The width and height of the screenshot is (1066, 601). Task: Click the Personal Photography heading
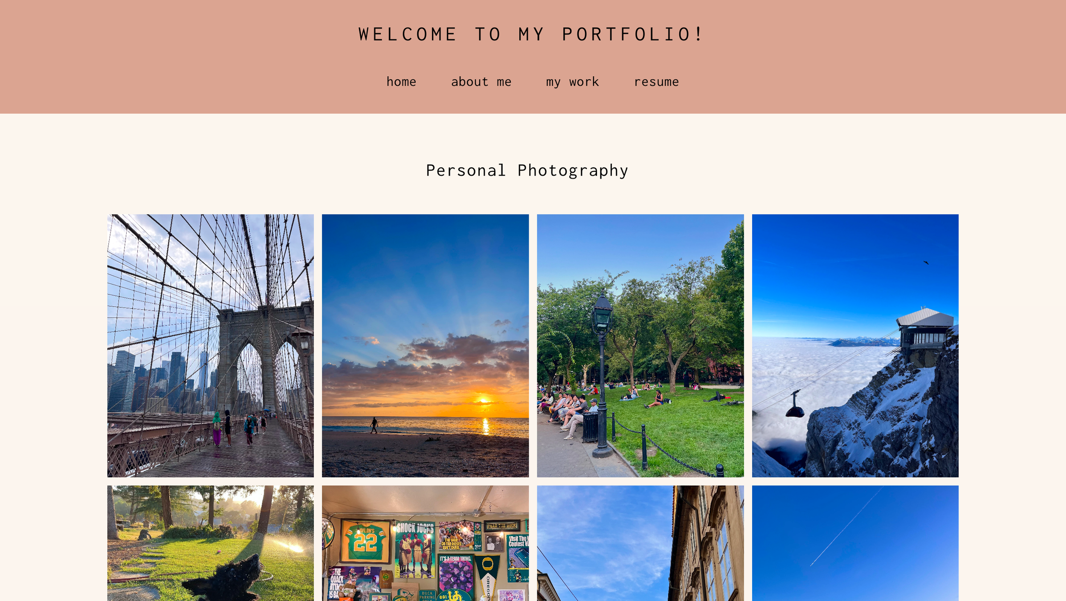[527, 171]
